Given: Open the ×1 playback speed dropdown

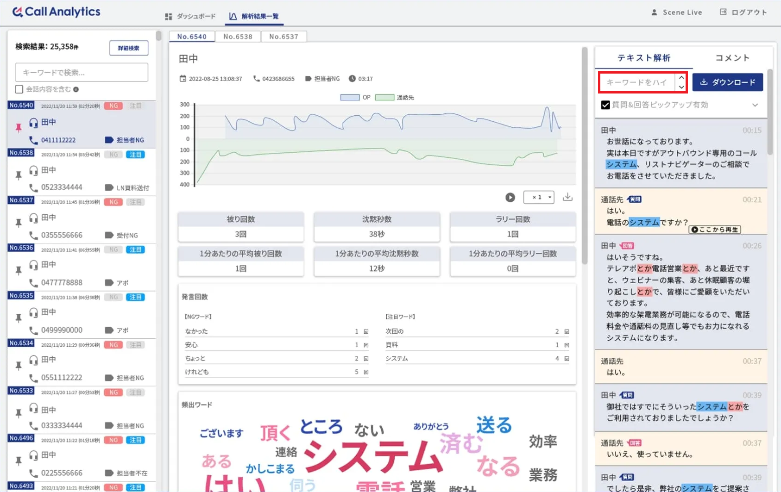Looking at the screenshot, I should [x=539, y=197].
